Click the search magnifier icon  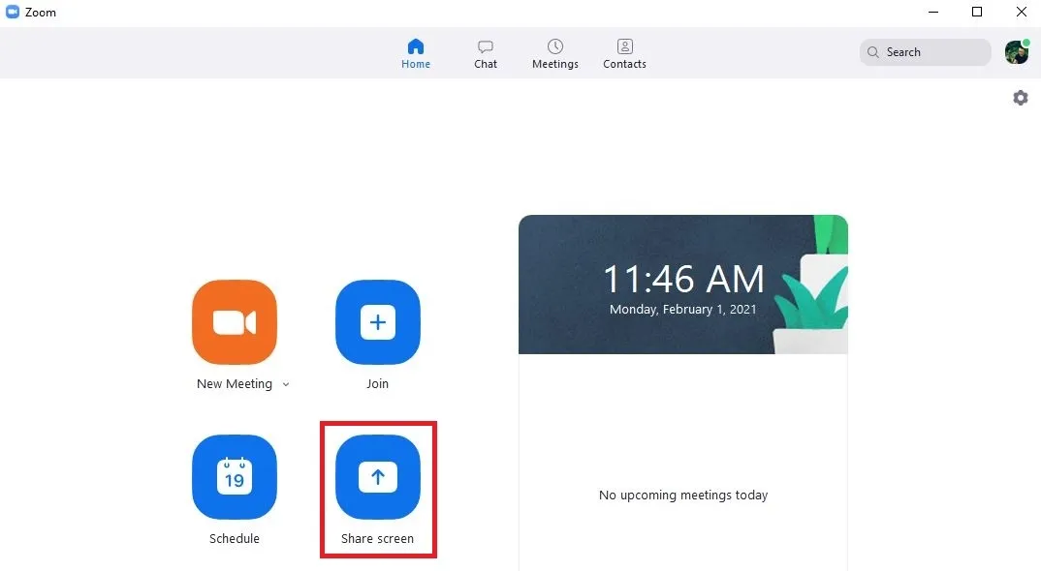tap(873, 51)
